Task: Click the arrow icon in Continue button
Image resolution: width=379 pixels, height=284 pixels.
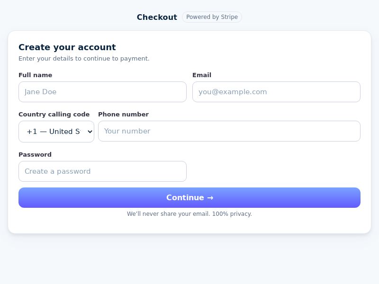Action: point(210,198)
